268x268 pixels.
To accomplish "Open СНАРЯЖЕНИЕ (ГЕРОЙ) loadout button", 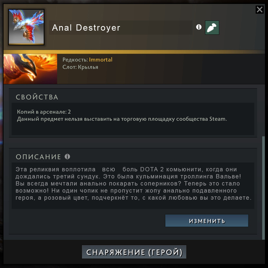I will pos(134,252).
